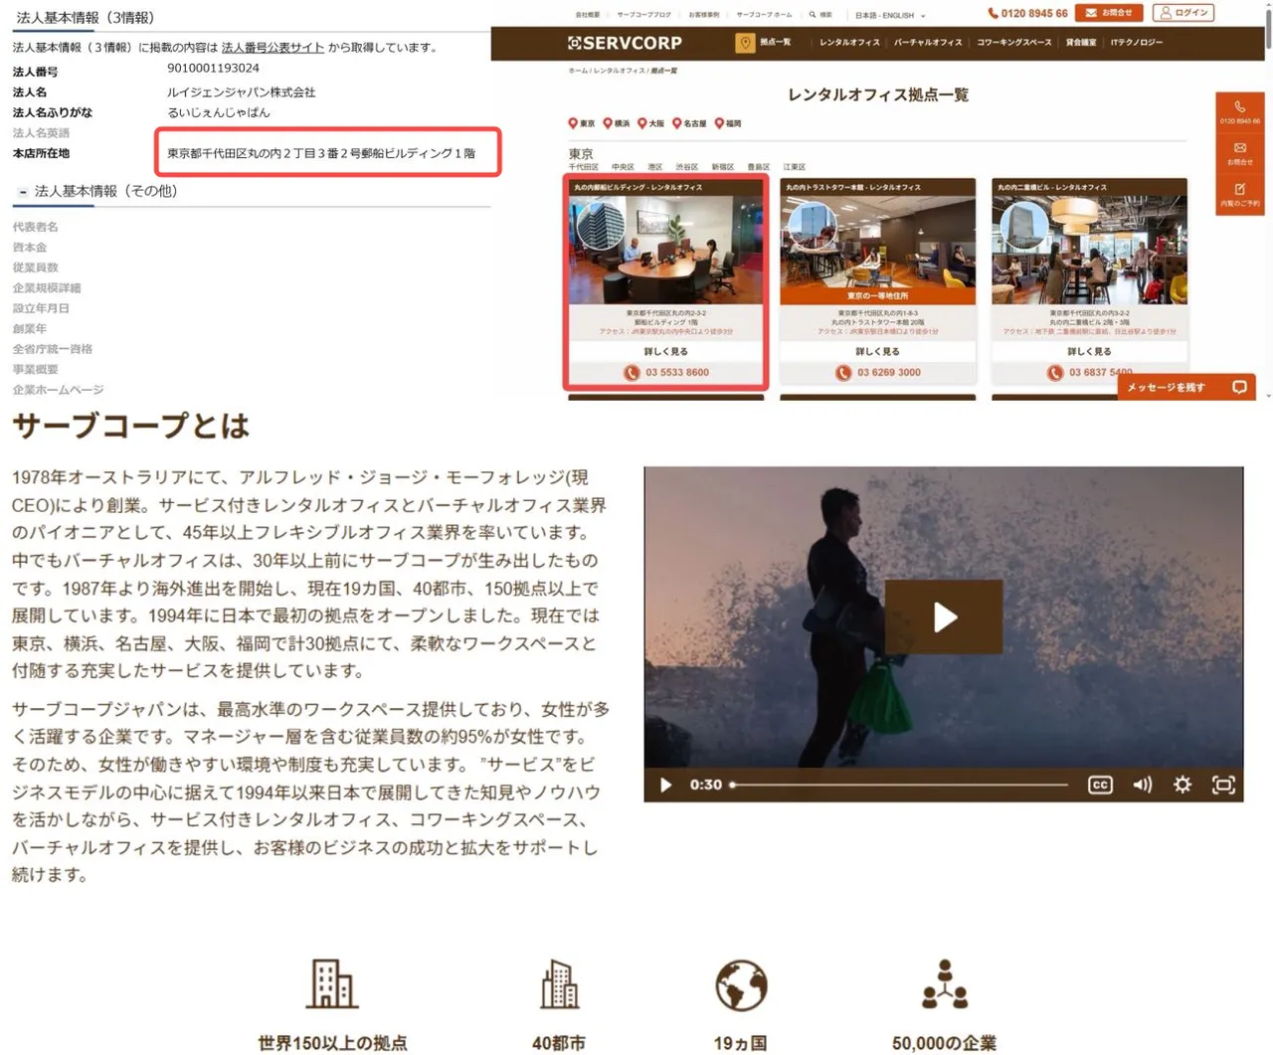Click the SERVCORP logo
Screen dimensions: 1273x1055
point(625,43)
